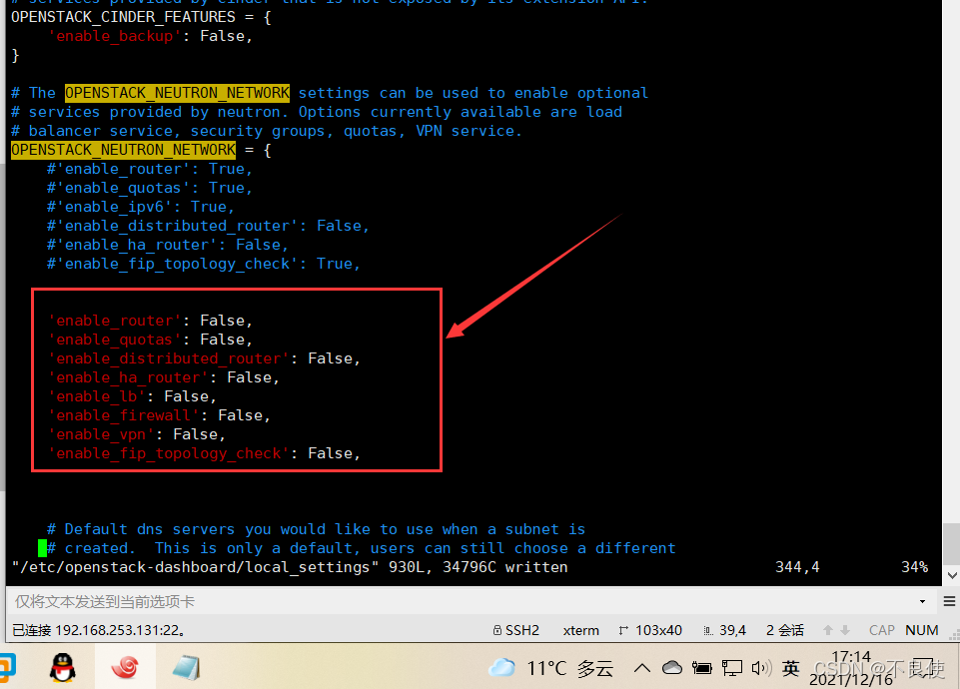Click the cursor position icon beside 39,4
Viewport: 960px width, 689px height.
pyautogui.click(x=708, y=630)
